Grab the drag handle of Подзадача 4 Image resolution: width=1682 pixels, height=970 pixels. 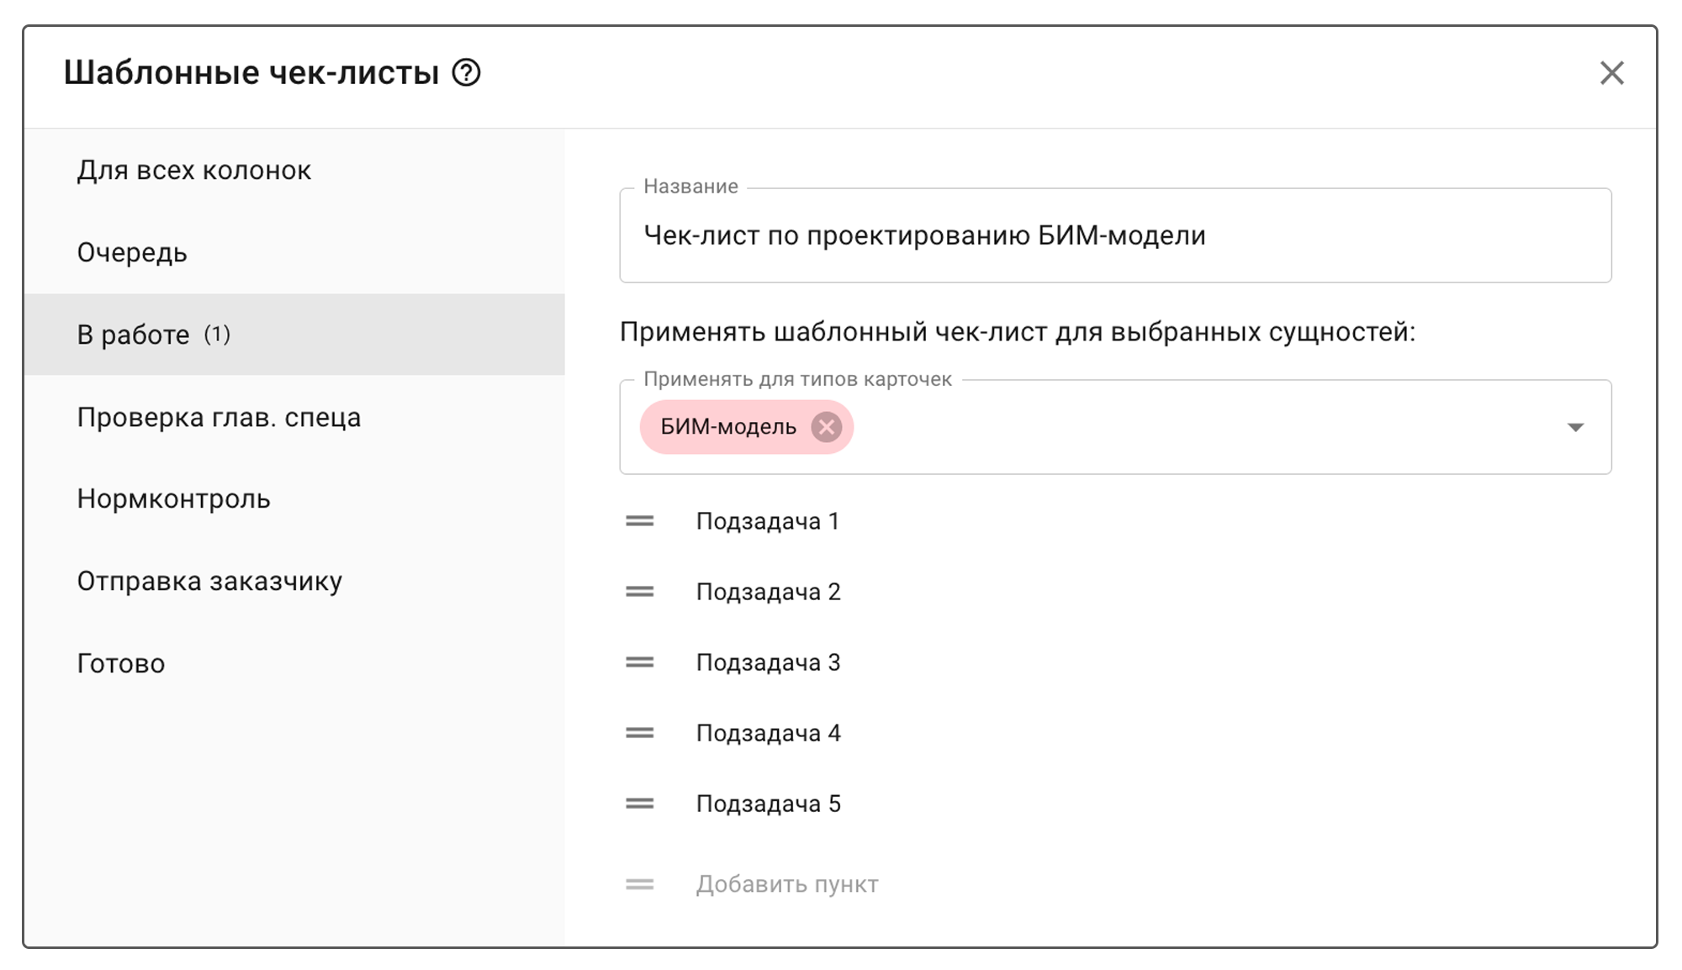[640, 733]
